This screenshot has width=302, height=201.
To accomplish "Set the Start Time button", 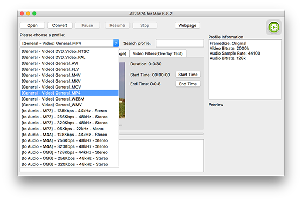I will [188, 75].
